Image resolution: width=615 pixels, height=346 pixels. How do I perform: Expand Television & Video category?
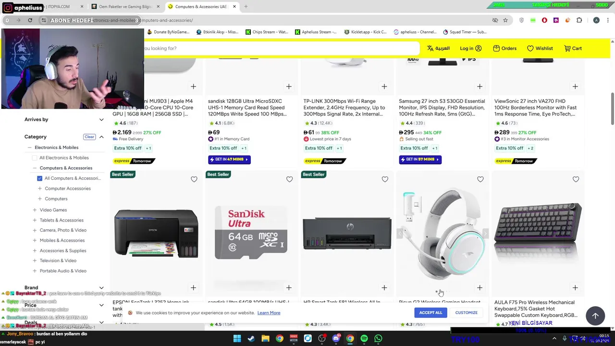coord(35,260)
